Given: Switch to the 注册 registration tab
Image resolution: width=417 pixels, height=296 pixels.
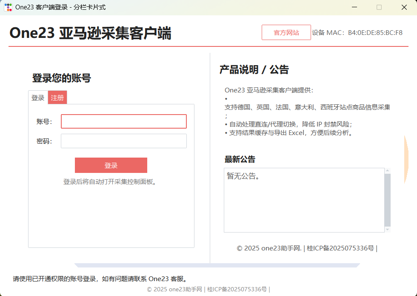Looking at the screenshot, I should [x=57, y=98].
